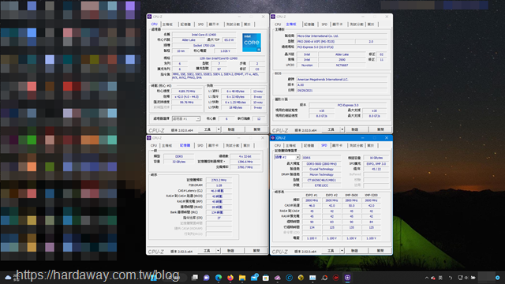Click the DDR5 memory type field in Memory window
The width and height of the screenshot is (505, 284).
point(179,156)
